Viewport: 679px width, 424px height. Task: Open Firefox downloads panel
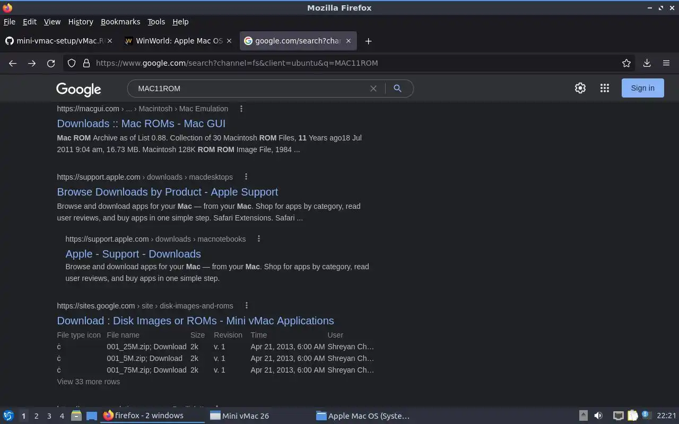tap(647, 63)
